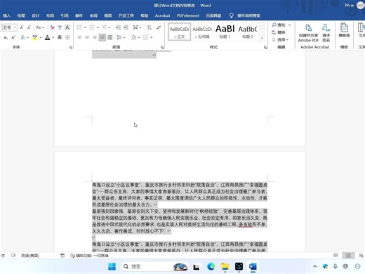Open the 开发工具 tab
This screenshot has width=365, height=274.
(126, 15)
